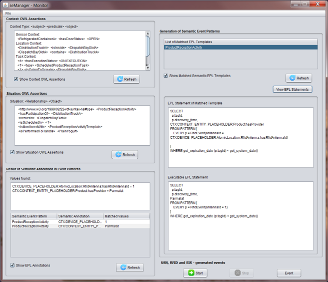Click inside Values found text area
The height and width of the screenshot is (282, 328).
tap(80, 196)
